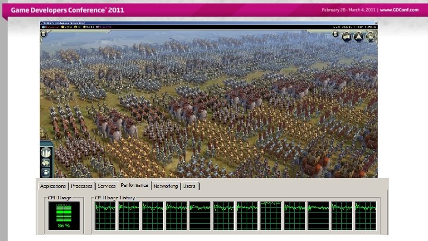Click the round pillars icon on game's left panel
Image resolution: width=428 pixels, height=241 pixels.
click(46, 152)
